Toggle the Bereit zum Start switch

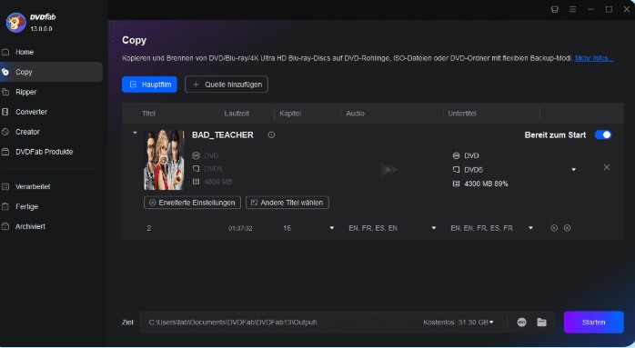point(603,135)
